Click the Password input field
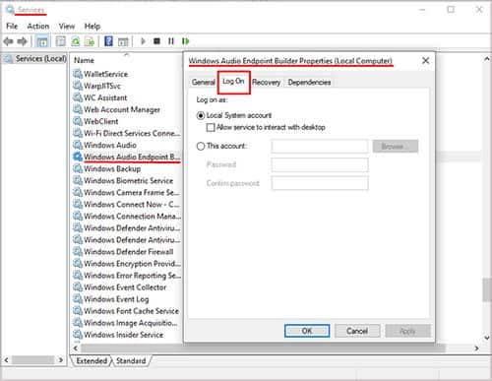492x381 pixels. point(320,164)
